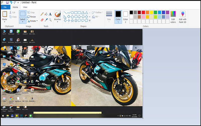Click the canvas bottom-right corner handle

pyautogui.click(x=143, y=118)
